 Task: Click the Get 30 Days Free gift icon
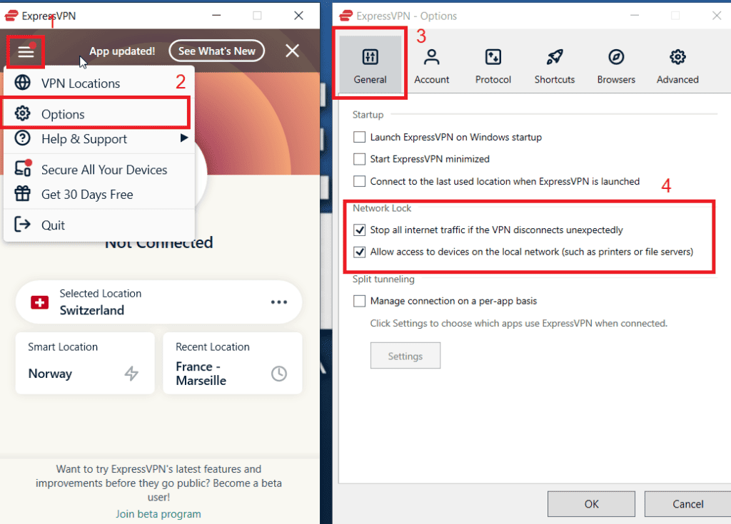[x=24, y=194]
